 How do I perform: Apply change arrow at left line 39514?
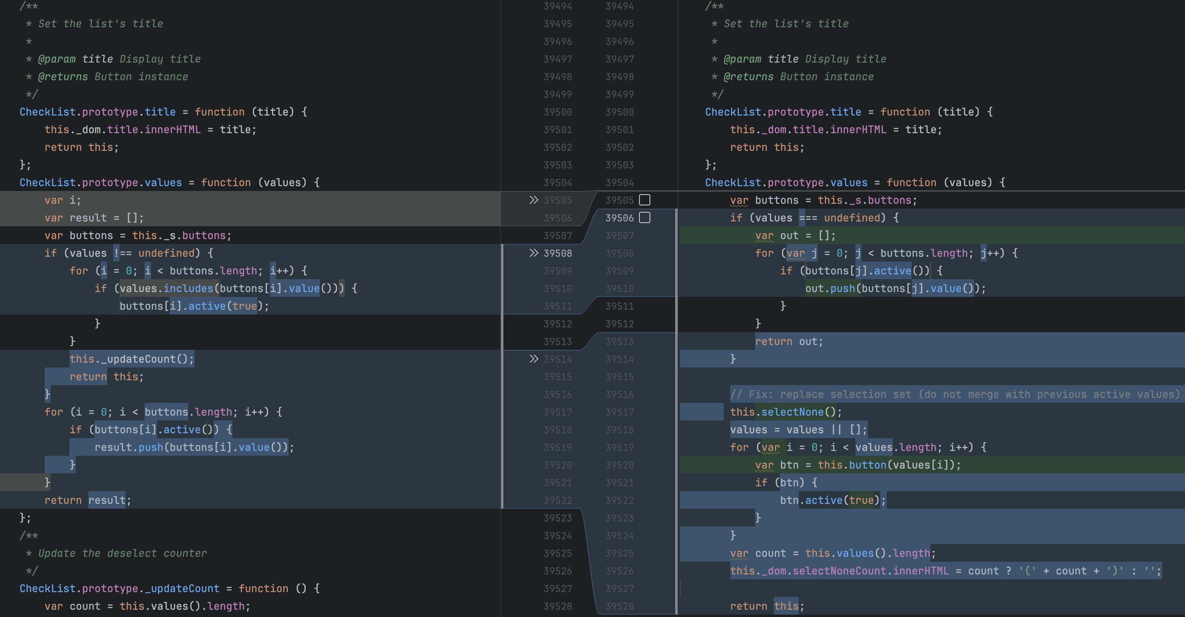[533, 359]
